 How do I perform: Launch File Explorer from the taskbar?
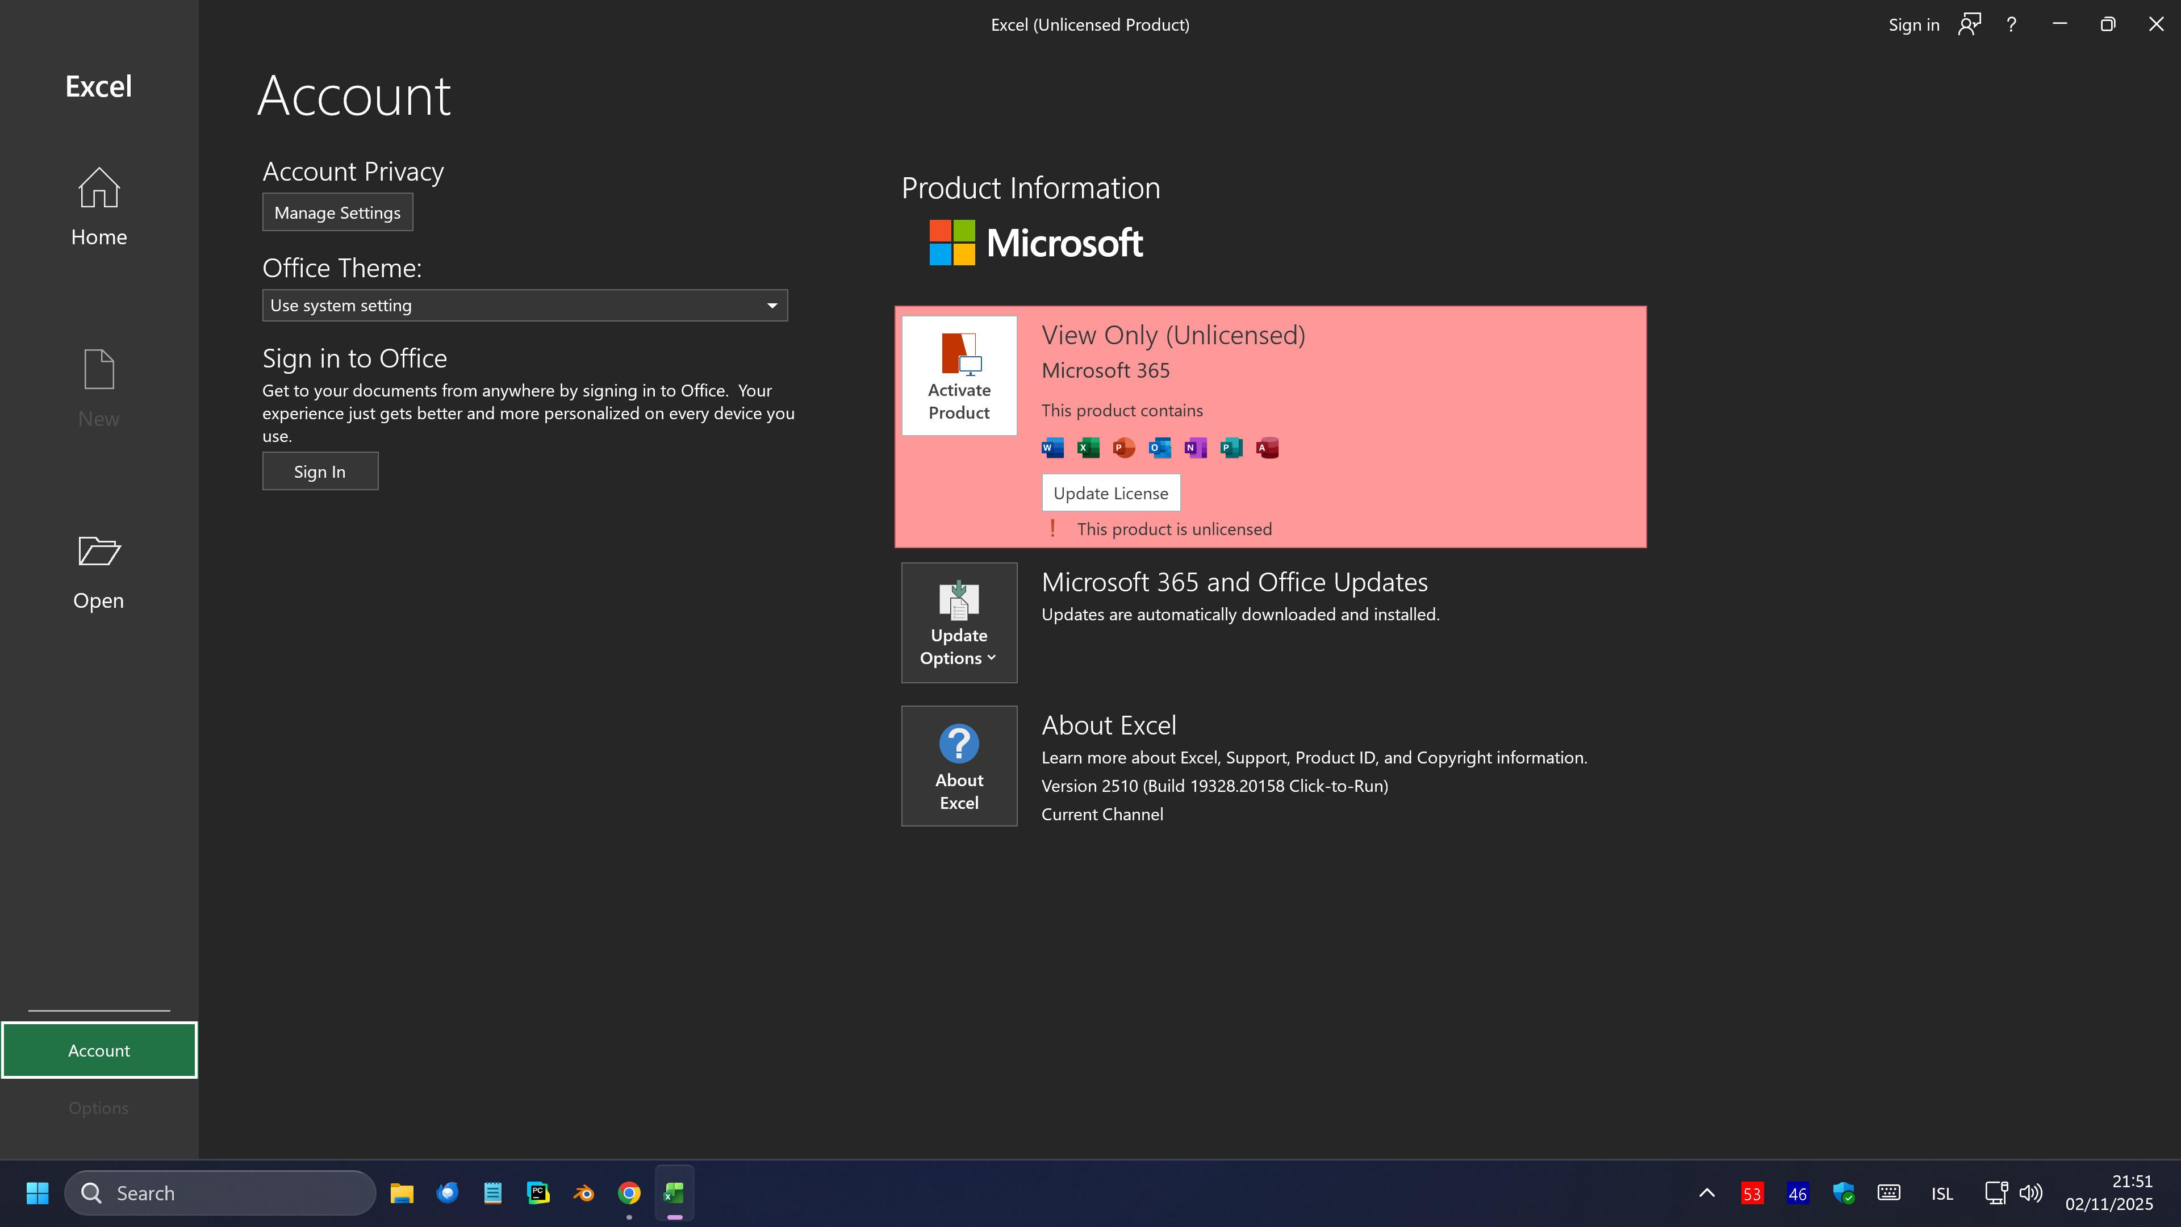click(402, 1193)
